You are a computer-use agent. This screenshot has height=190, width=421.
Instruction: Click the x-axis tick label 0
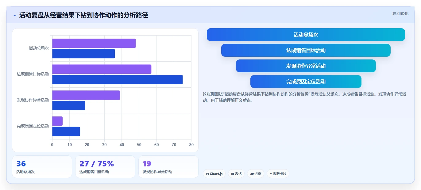52,145
